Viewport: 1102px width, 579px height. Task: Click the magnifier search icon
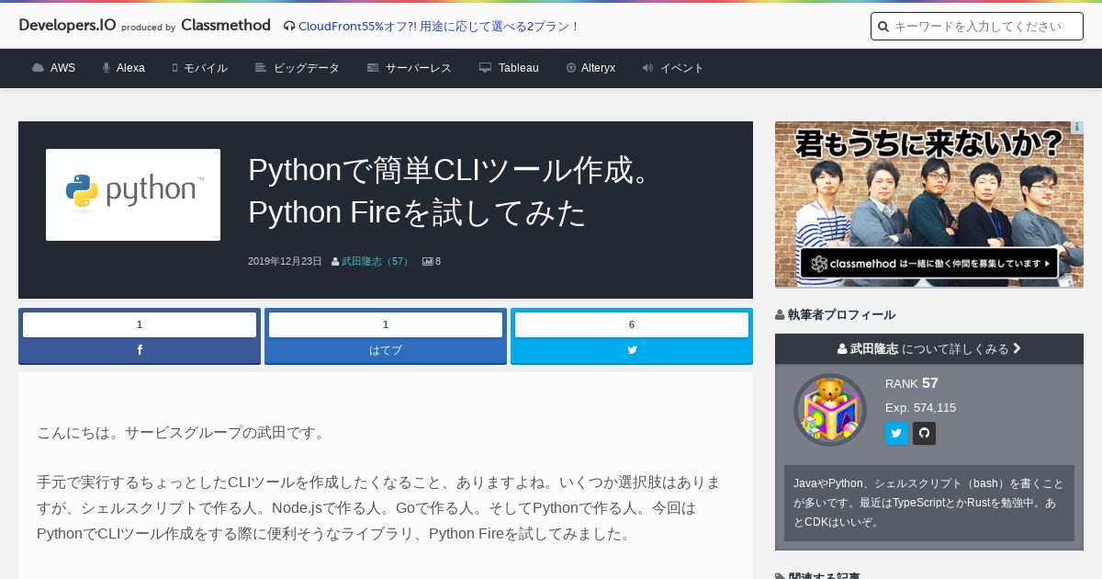pyautogui.click(x=883, y=27)
